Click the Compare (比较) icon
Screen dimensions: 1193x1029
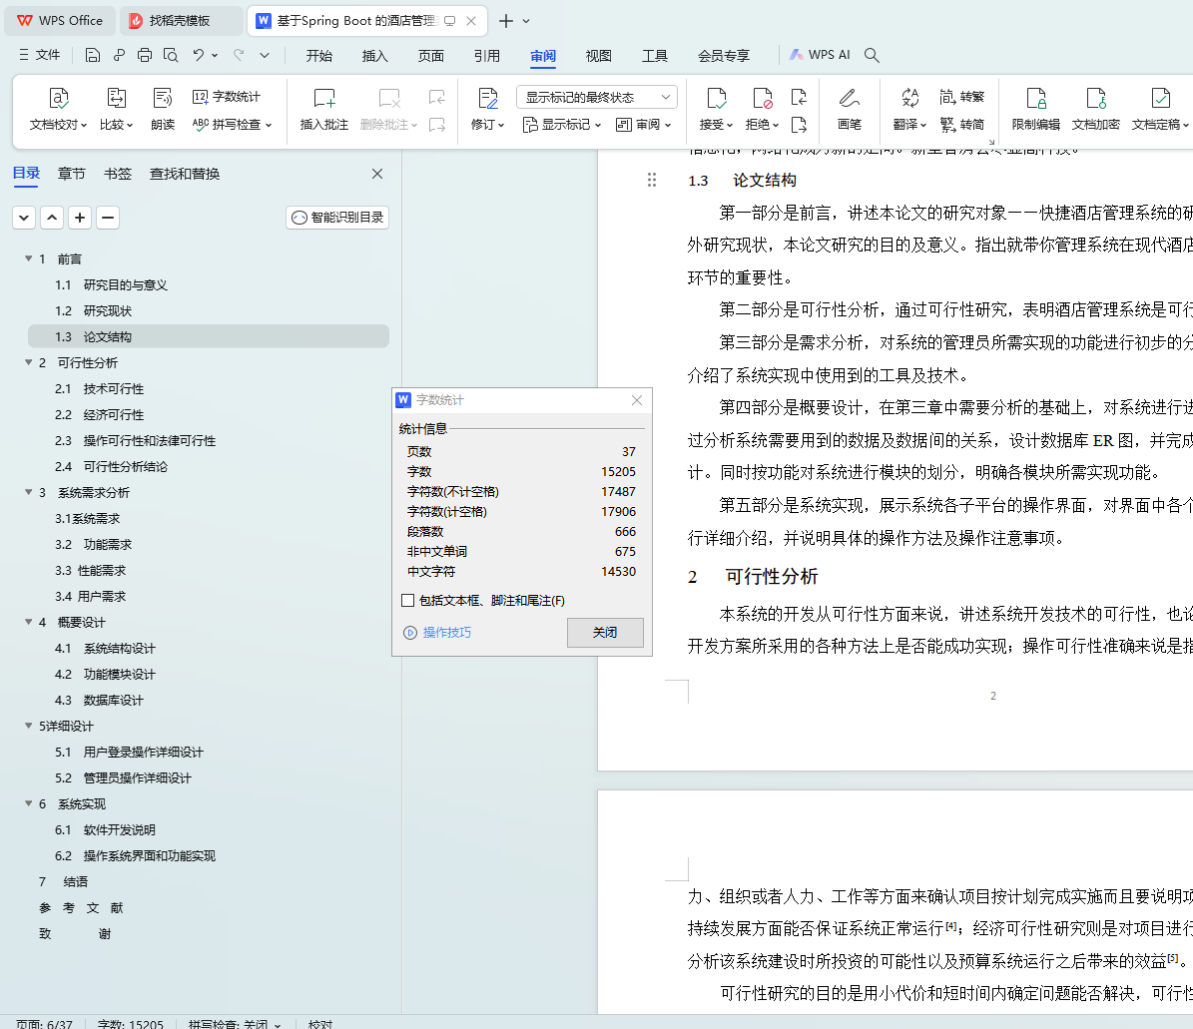(x=117, y=109)
